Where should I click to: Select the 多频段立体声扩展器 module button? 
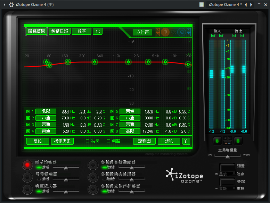[x=93, y=189]
